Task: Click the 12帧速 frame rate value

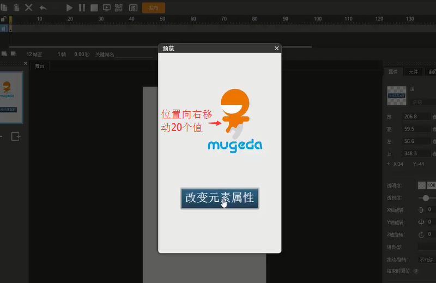Action: (x=34, y=55)
